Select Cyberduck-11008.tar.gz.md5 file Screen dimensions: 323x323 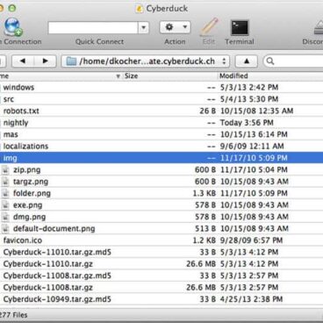click(161, 276)
